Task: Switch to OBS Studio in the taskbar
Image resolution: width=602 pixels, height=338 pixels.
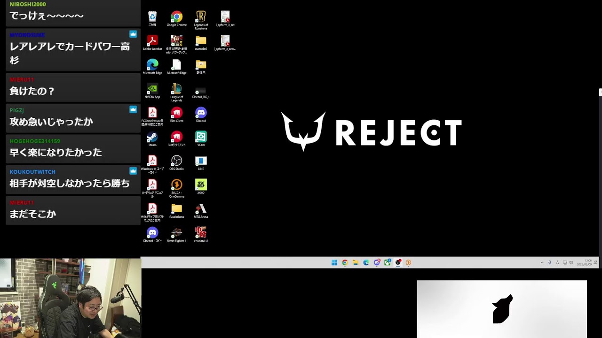Action: pyautogui.click(x=398, y=262)
